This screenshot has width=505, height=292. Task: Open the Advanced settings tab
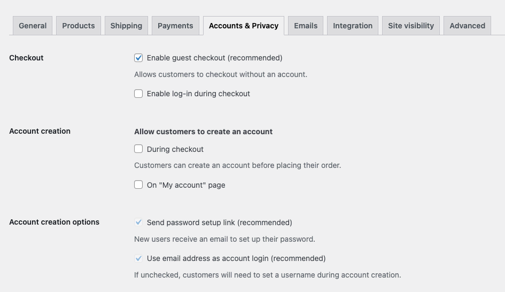point(467,26)
